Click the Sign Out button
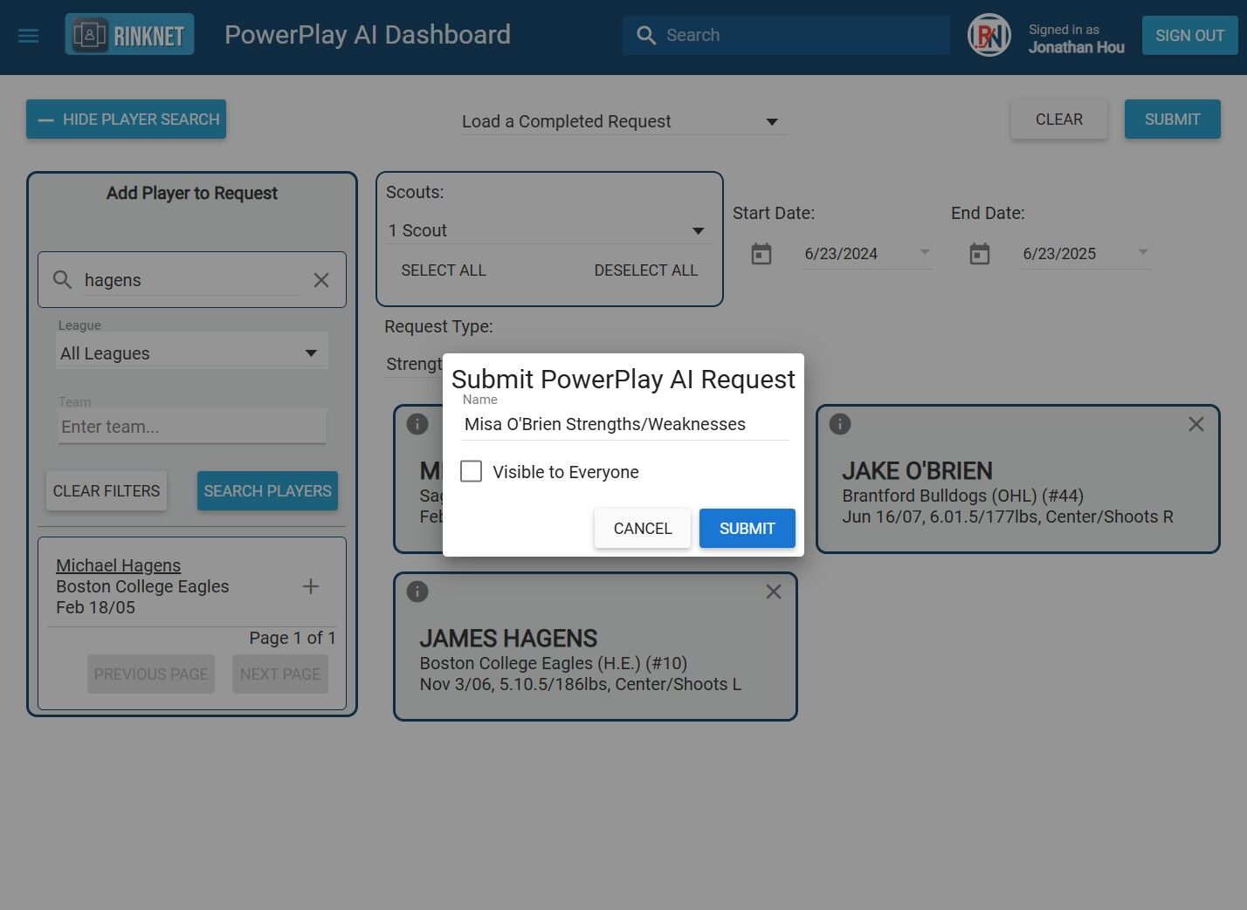Screen dimensions: 1247x910 [1190, 36]
